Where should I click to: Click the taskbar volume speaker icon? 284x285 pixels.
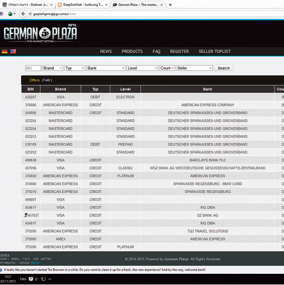click(x=37, y=279)
